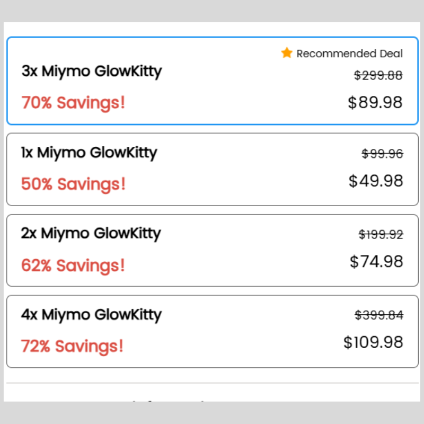Pick the 4x Miymo GlowKitty bundle
The width and height of the screenshot is (424, 424).
212,331
